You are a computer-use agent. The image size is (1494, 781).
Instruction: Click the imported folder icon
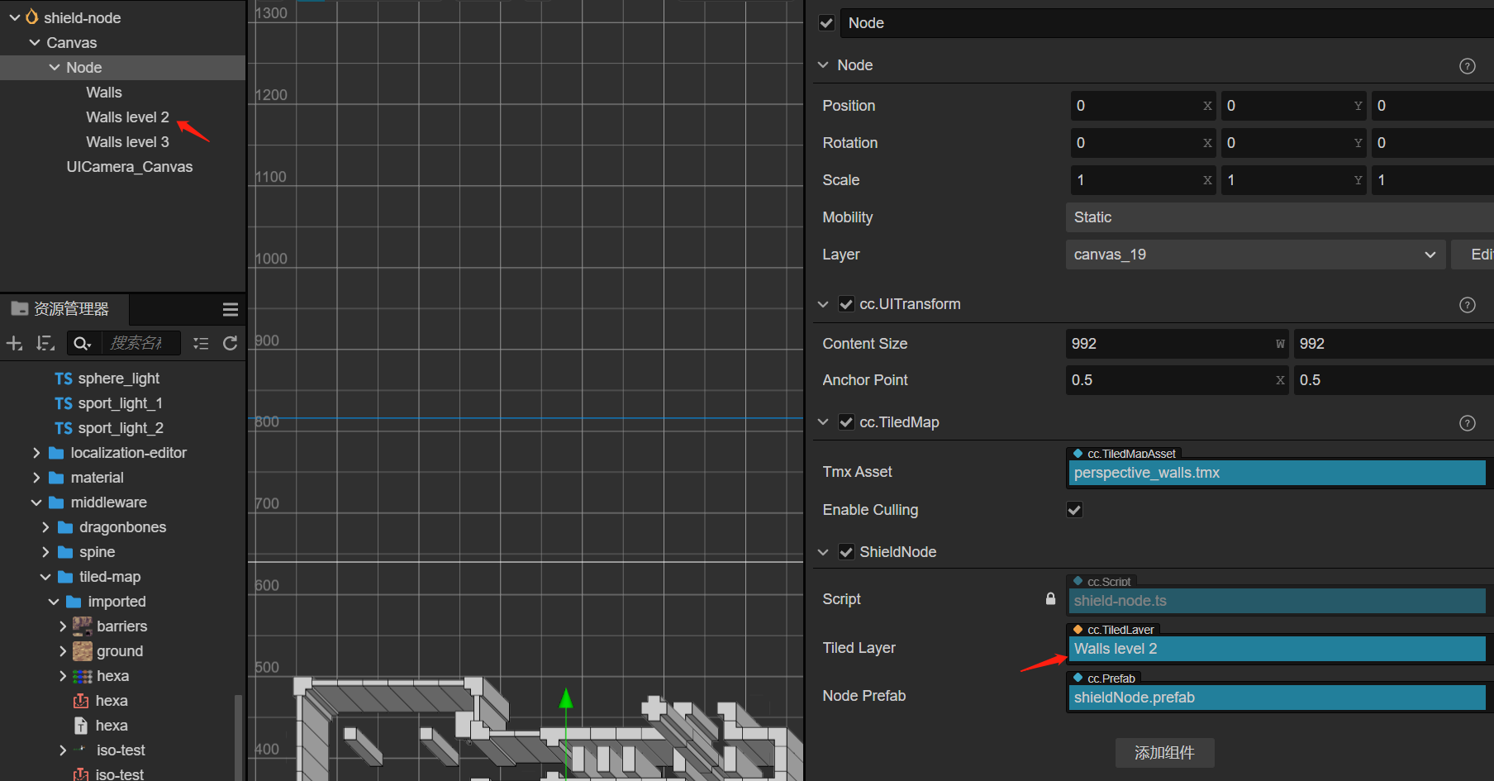(x=74, y=602)
